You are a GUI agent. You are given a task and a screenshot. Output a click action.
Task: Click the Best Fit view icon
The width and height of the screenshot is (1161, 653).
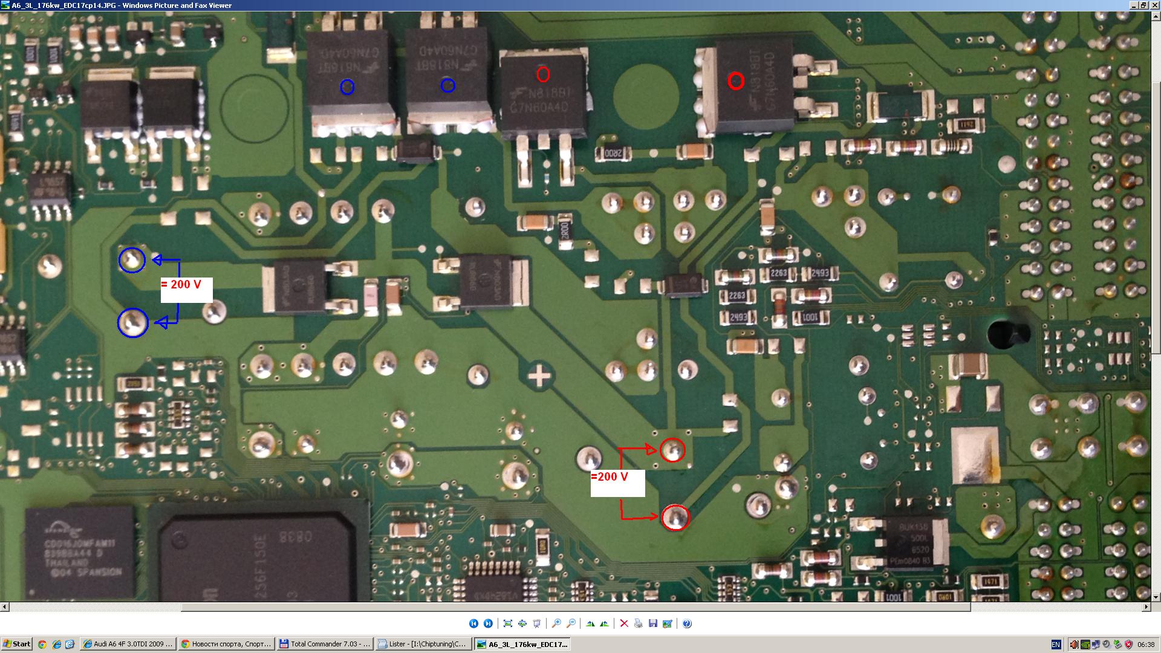pyautogui.click(x=507, y=623)
